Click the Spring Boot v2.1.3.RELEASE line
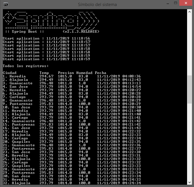 click(52, 32)
